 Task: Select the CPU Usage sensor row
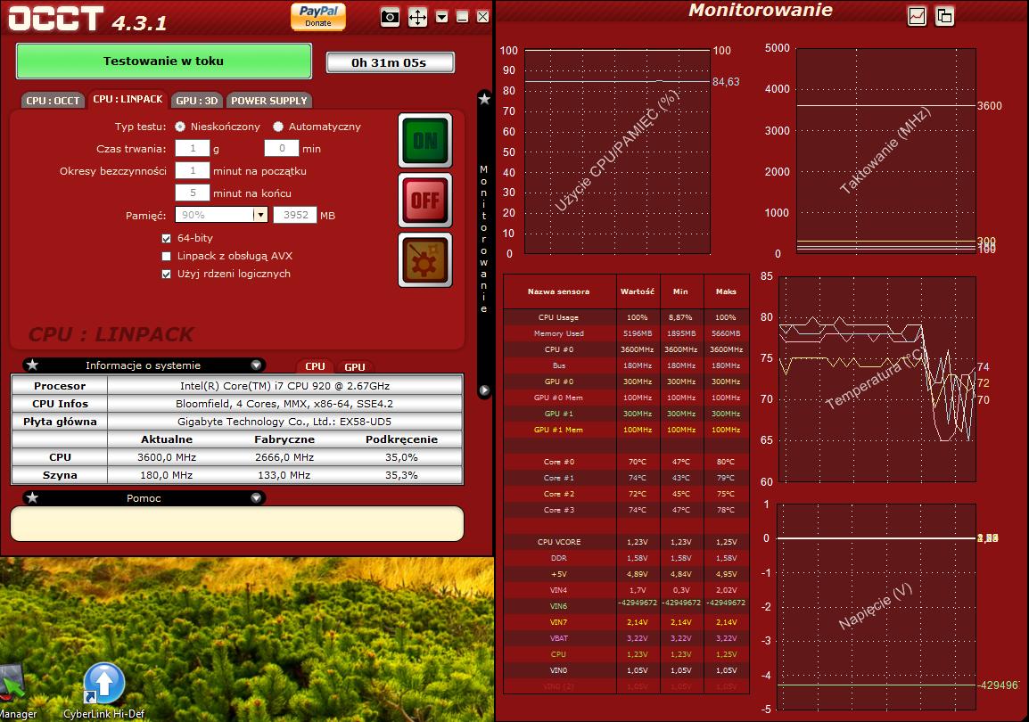(x=626, y=317)
